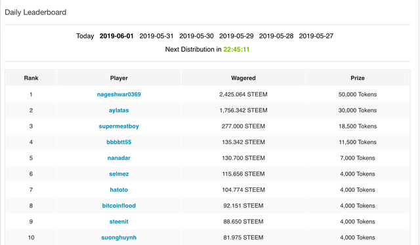Click steenit's 4,000 Tokens prize

pyautogui.click(x=358, y=221)
